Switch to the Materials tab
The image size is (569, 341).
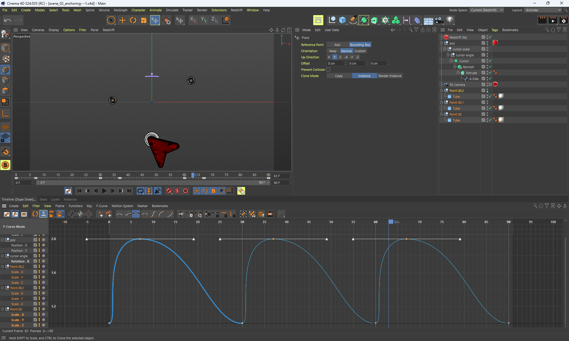(70, 199)
